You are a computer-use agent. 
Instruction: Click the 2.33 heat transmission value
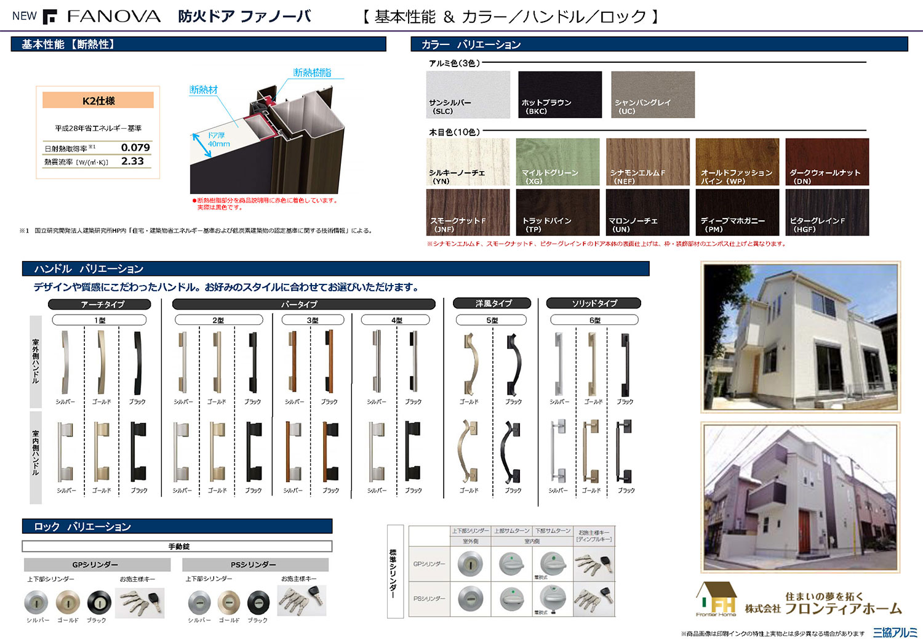click(132, 161)
